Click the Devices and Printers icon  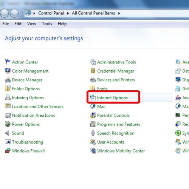pos(93,80)
